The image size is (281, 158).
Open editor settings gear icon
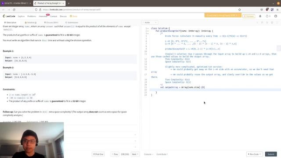272,22
